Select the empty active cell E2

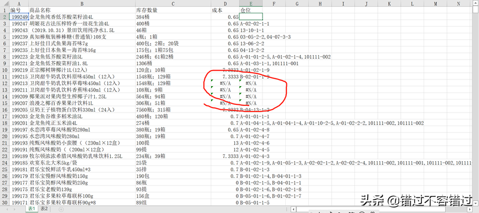(251, 17)
